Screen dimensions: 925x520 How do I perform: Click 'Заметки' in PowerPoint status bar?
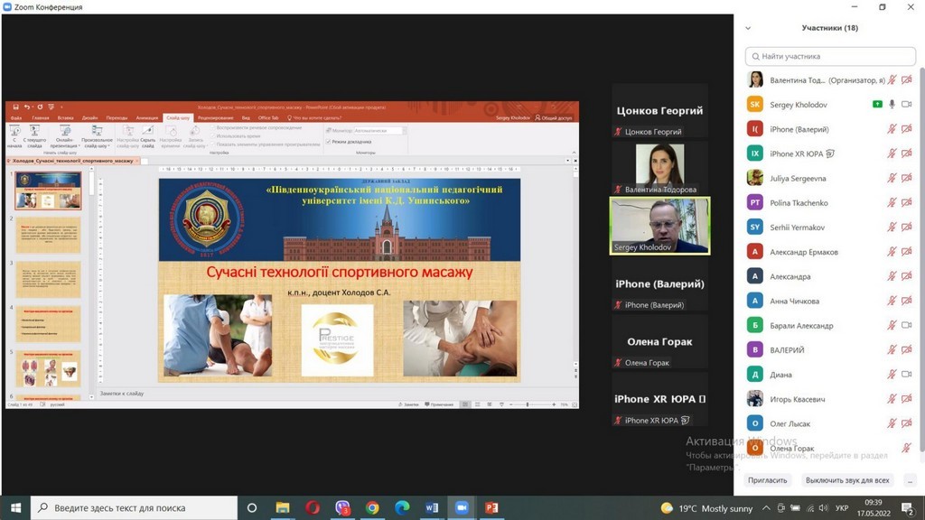pos(409,404)
